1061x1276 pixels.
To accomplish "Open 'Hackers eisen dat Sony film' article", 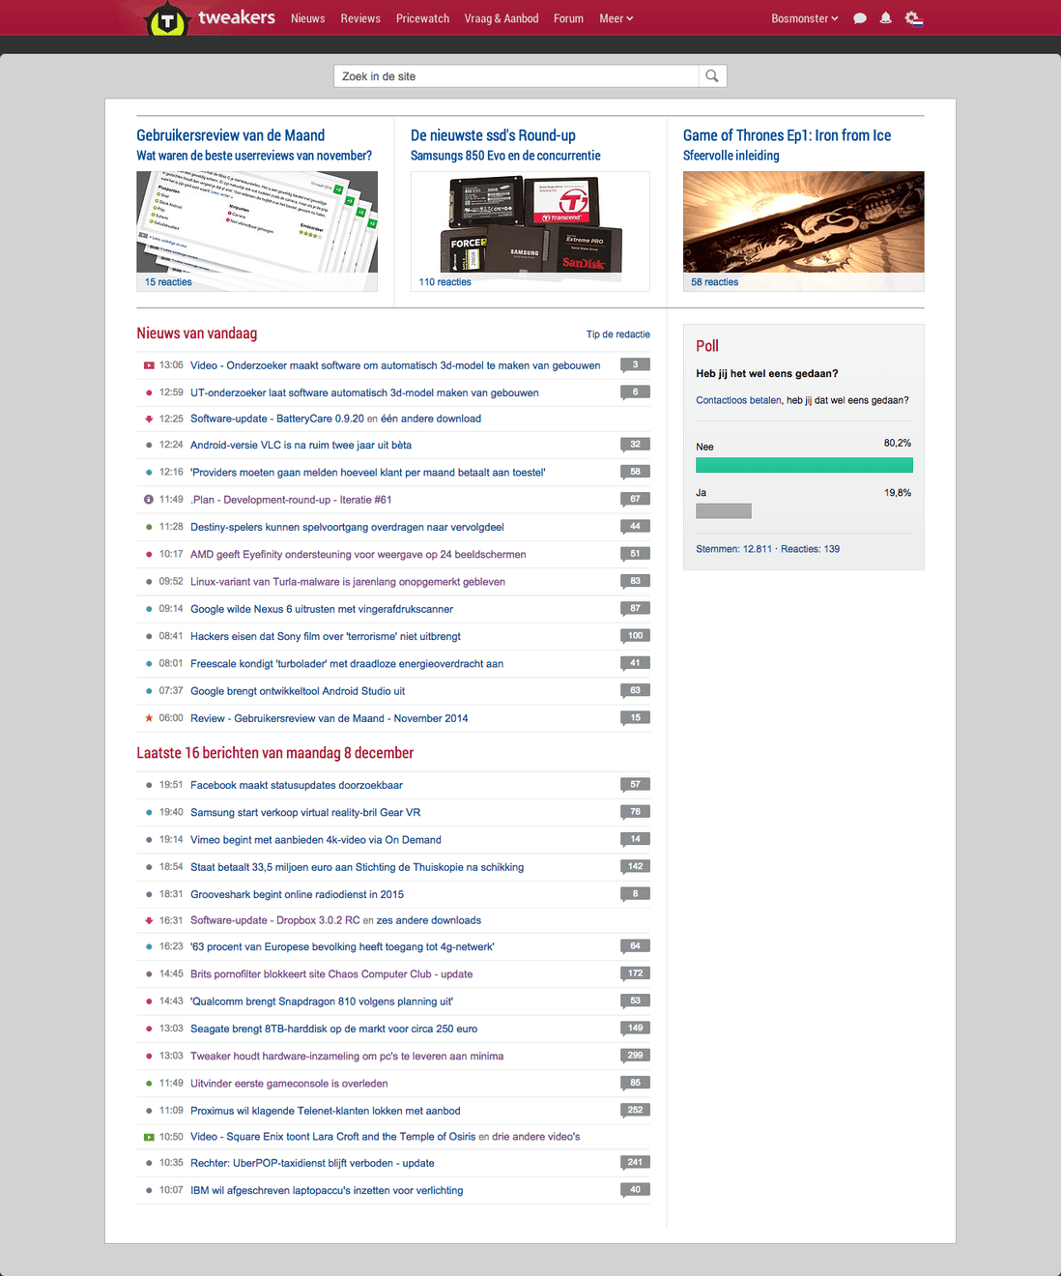I will [326, 636].
